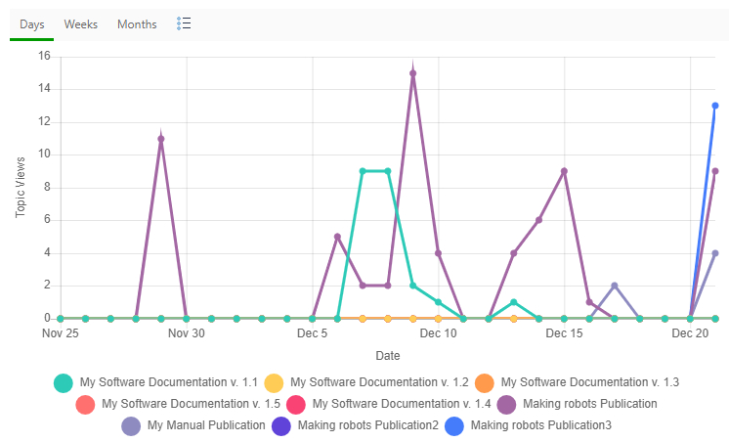729x442 pixels.
Task: Click the v. 1.5 red legend circle
Action: pyautogui.click(x=86, y=404)
